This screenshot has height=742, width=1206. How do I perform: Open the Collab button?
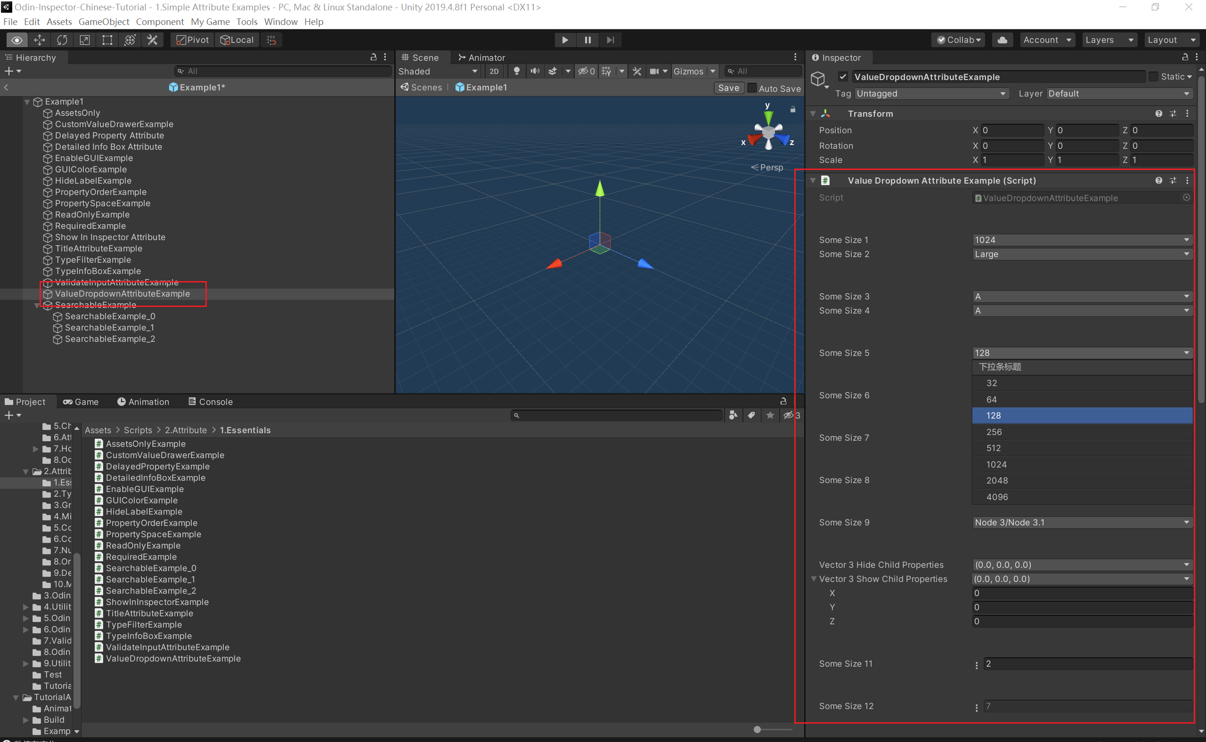pyautogui.click(x=959, y=40)
